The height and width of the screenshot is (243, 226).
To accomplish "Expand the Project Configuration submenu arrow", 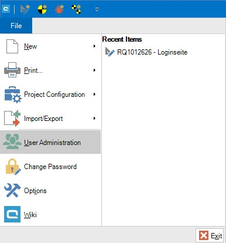I will pos(94,95).
